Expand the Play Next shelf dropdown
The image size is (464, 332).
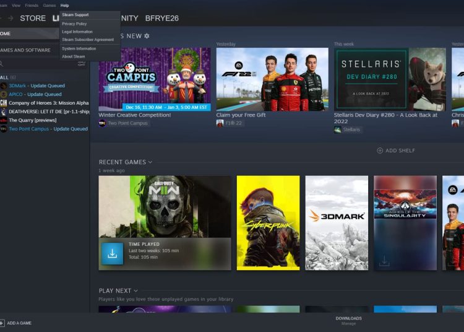[x=135, y=291]
